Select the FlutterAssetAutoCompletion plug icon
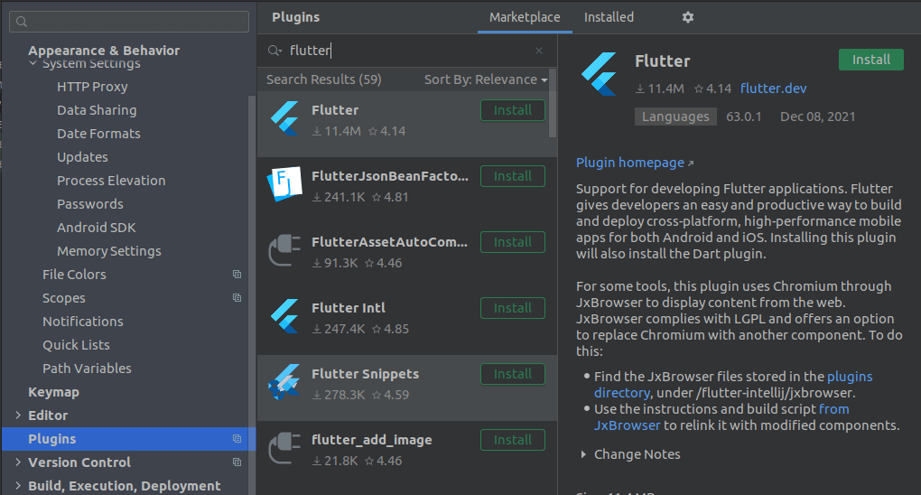Viewport: 921px width, 495px height. (x=284, y=251)
